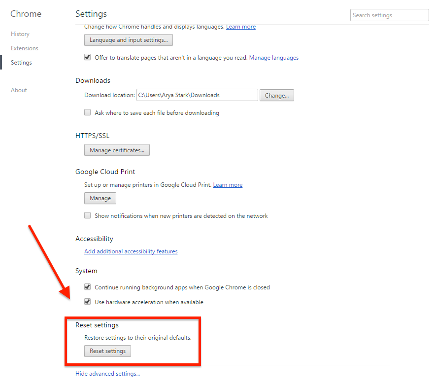Enable asking where to save each download

point(87,112)
